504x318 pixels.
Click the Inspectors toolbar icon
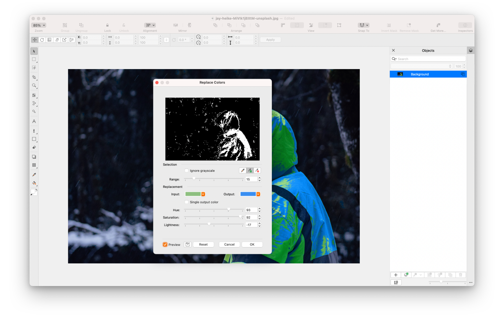(465, 25)
